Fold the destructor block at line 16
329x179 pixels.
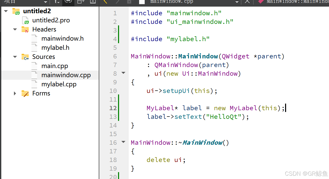(123, 142)
